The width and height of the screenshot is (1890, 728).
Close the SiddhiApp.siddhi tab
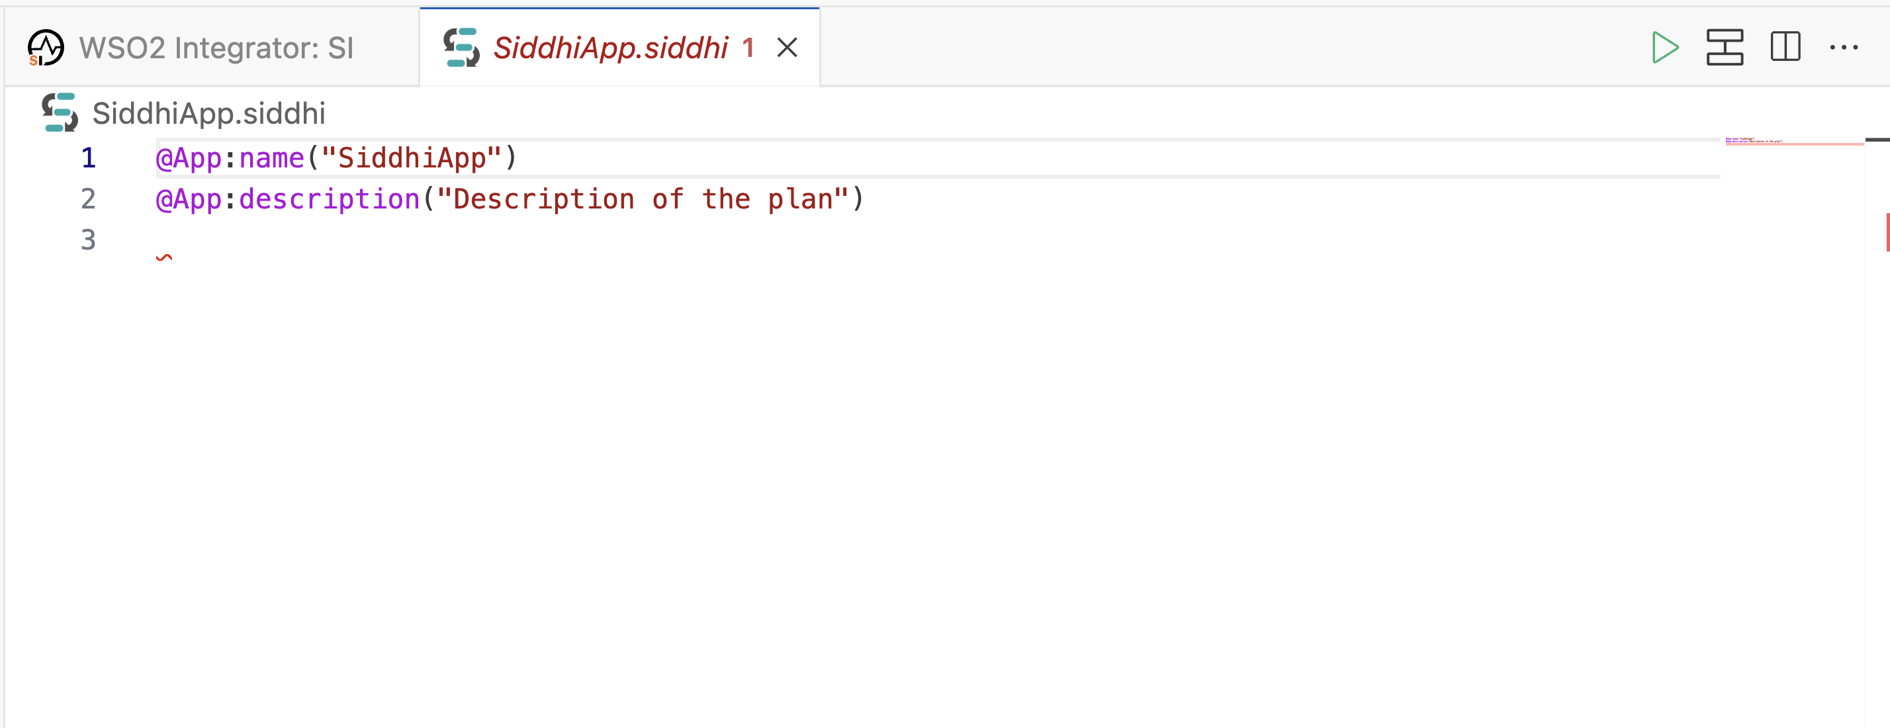click(x=787, y=48)
